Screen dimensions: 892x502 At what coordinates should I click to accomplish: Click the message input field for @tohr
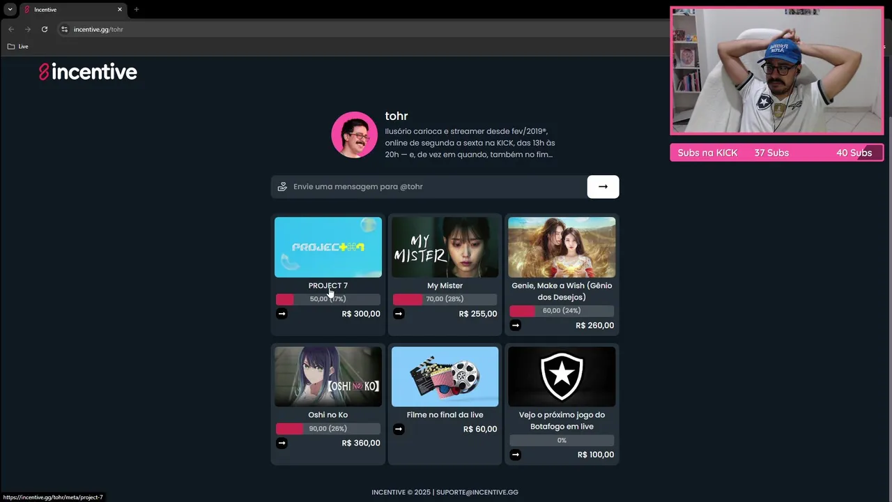click(x=429, y=187)
